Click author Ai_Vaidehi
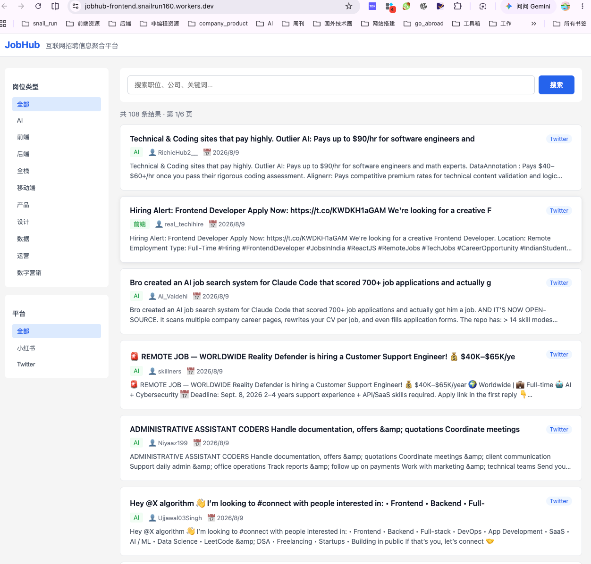Screen dimensions: 591x564 click(x=168, y=296)
